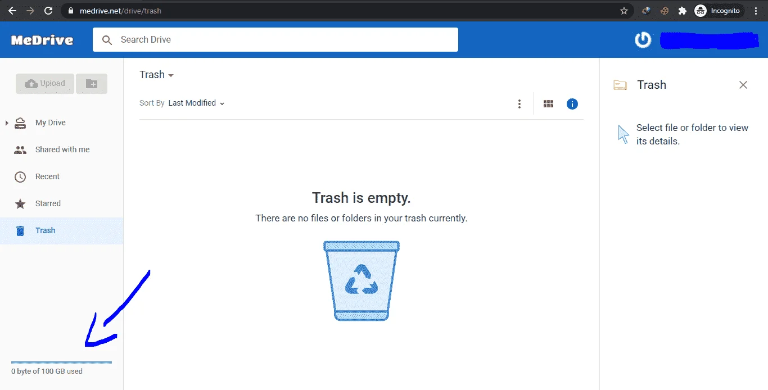This screenshot has width=768, height=390.
Task: Click the blue extension icon near bookmark star
Action: point(647,11)
